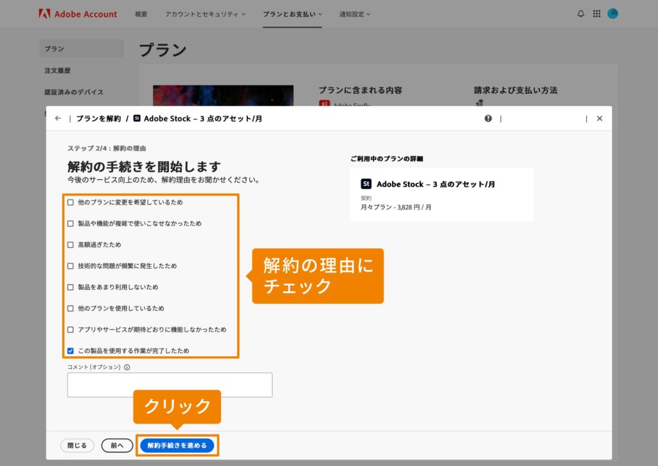Screen dimensions: 658x466
Task: Click into the コメント text field
Action: [x=170, y=385]
